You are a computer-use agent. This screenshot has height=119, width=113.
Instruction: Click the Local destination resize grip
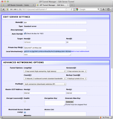point(70,55)
